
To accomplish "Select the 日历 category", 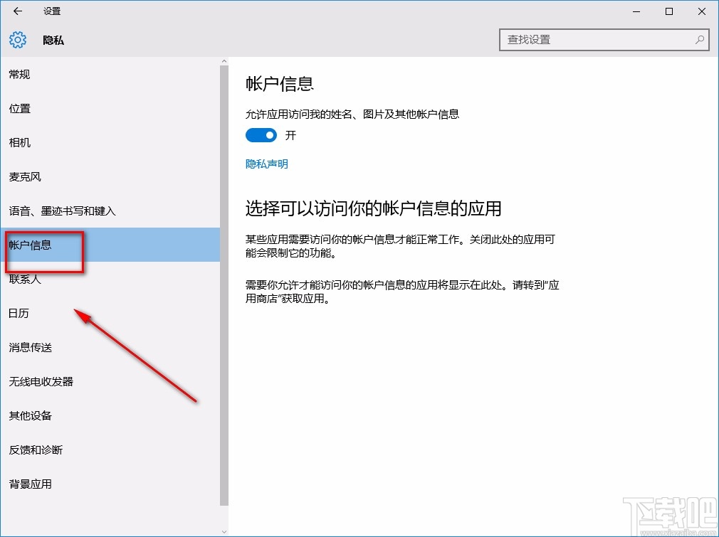I will click(19, 313).
